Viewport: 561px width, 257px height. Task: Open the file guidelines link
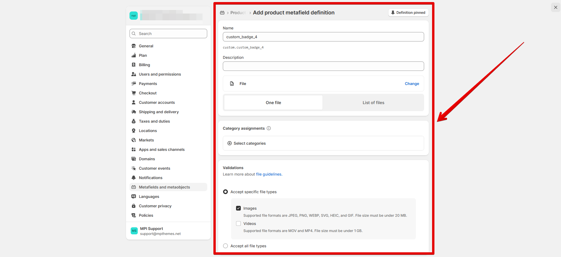(x=269, y=174)
